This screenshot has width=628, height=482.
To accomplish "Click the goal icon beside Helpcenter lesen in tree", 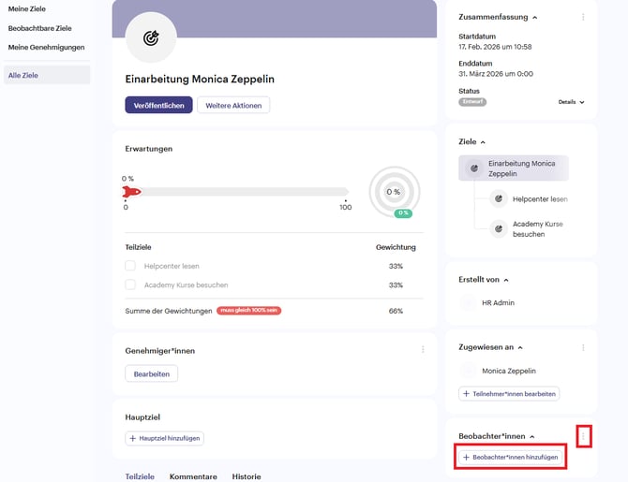I will (x=499, y=198).
